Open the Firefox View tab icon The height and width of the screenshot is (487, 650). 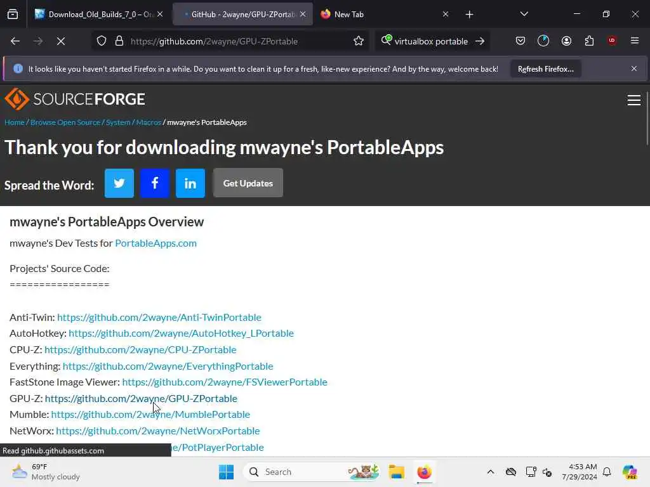click(x=13, y=15)
